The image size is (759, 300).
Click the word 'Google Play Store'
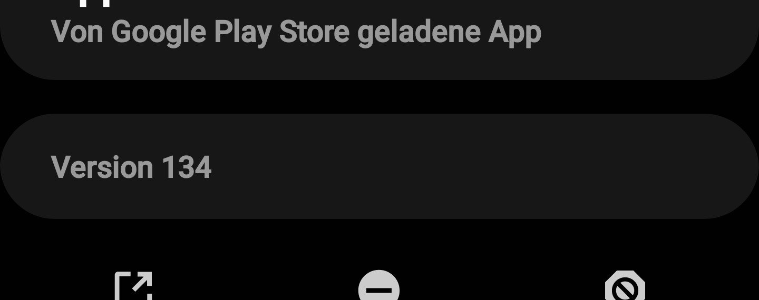(x=230, y=33)
